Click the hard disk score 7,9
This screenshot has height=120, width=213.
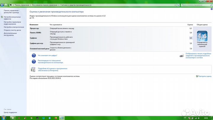(191, 49)
